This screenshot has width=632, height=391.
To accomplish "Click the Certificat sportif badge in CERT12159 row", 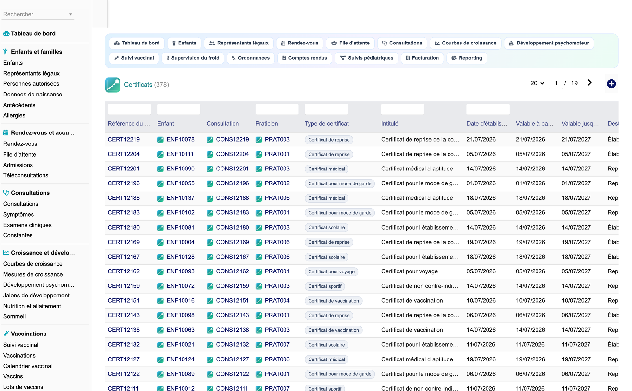I will (325, 286).
